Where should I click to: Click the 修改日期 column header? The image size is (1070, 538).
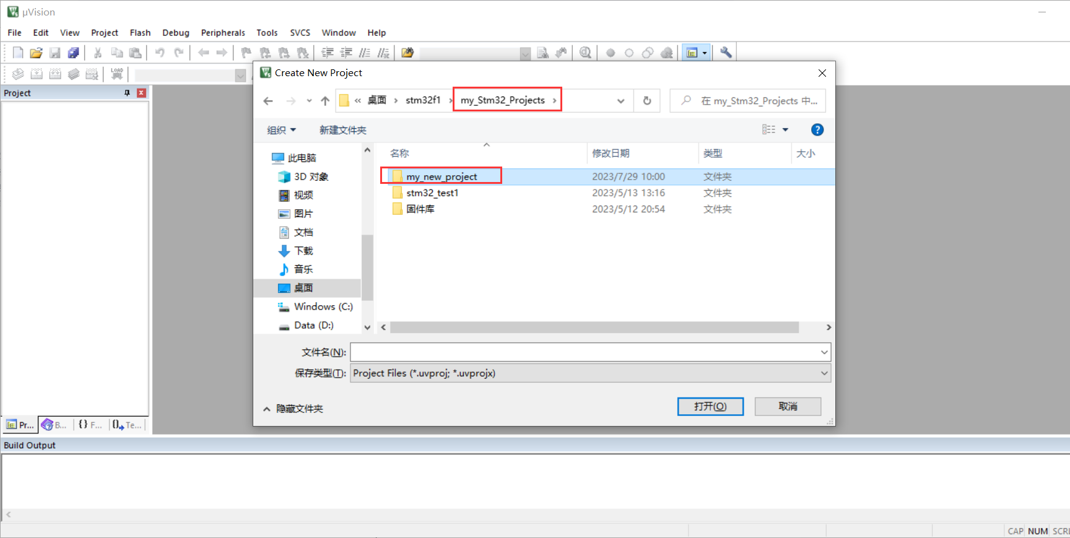tap(611, 153)
